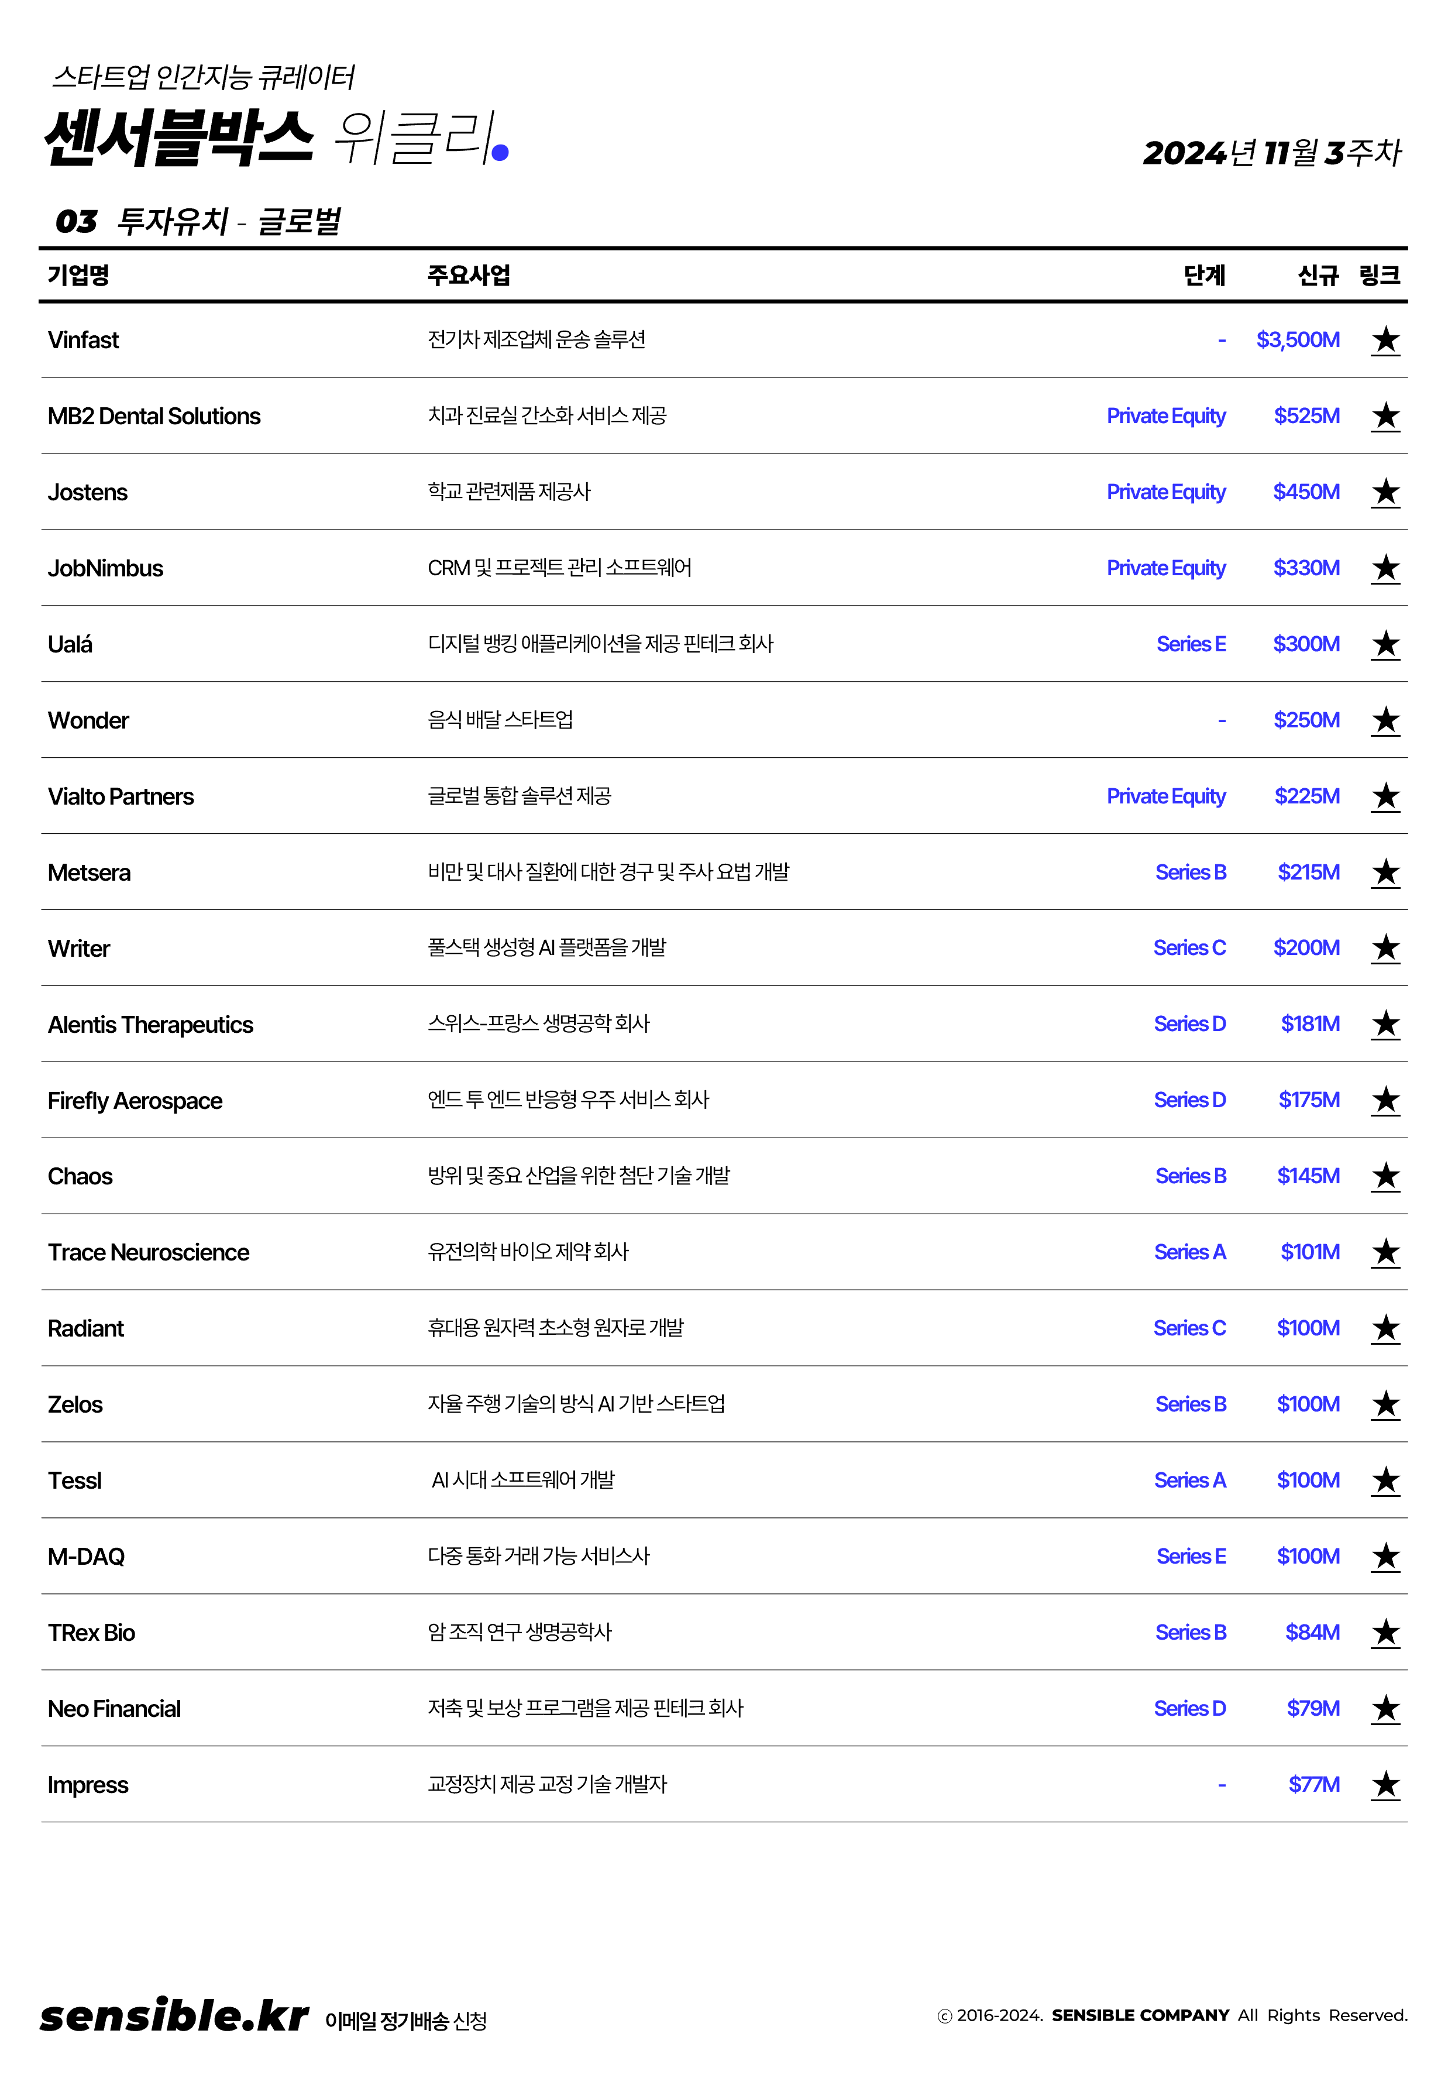The width and height of the screenshot is (1448, 2092).
Task: Click the Impress row star icon
Action: coord(1384,1785)
